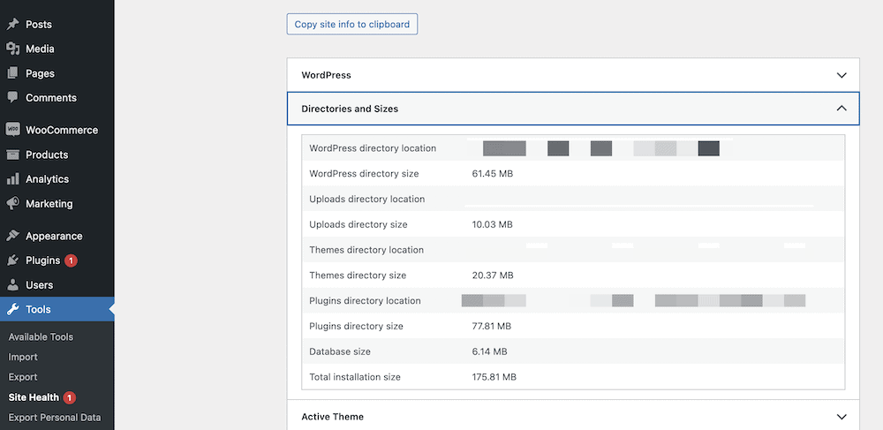Select Uploads directory size label
Viewport: 883px width, 430px height.
[358, 224]
